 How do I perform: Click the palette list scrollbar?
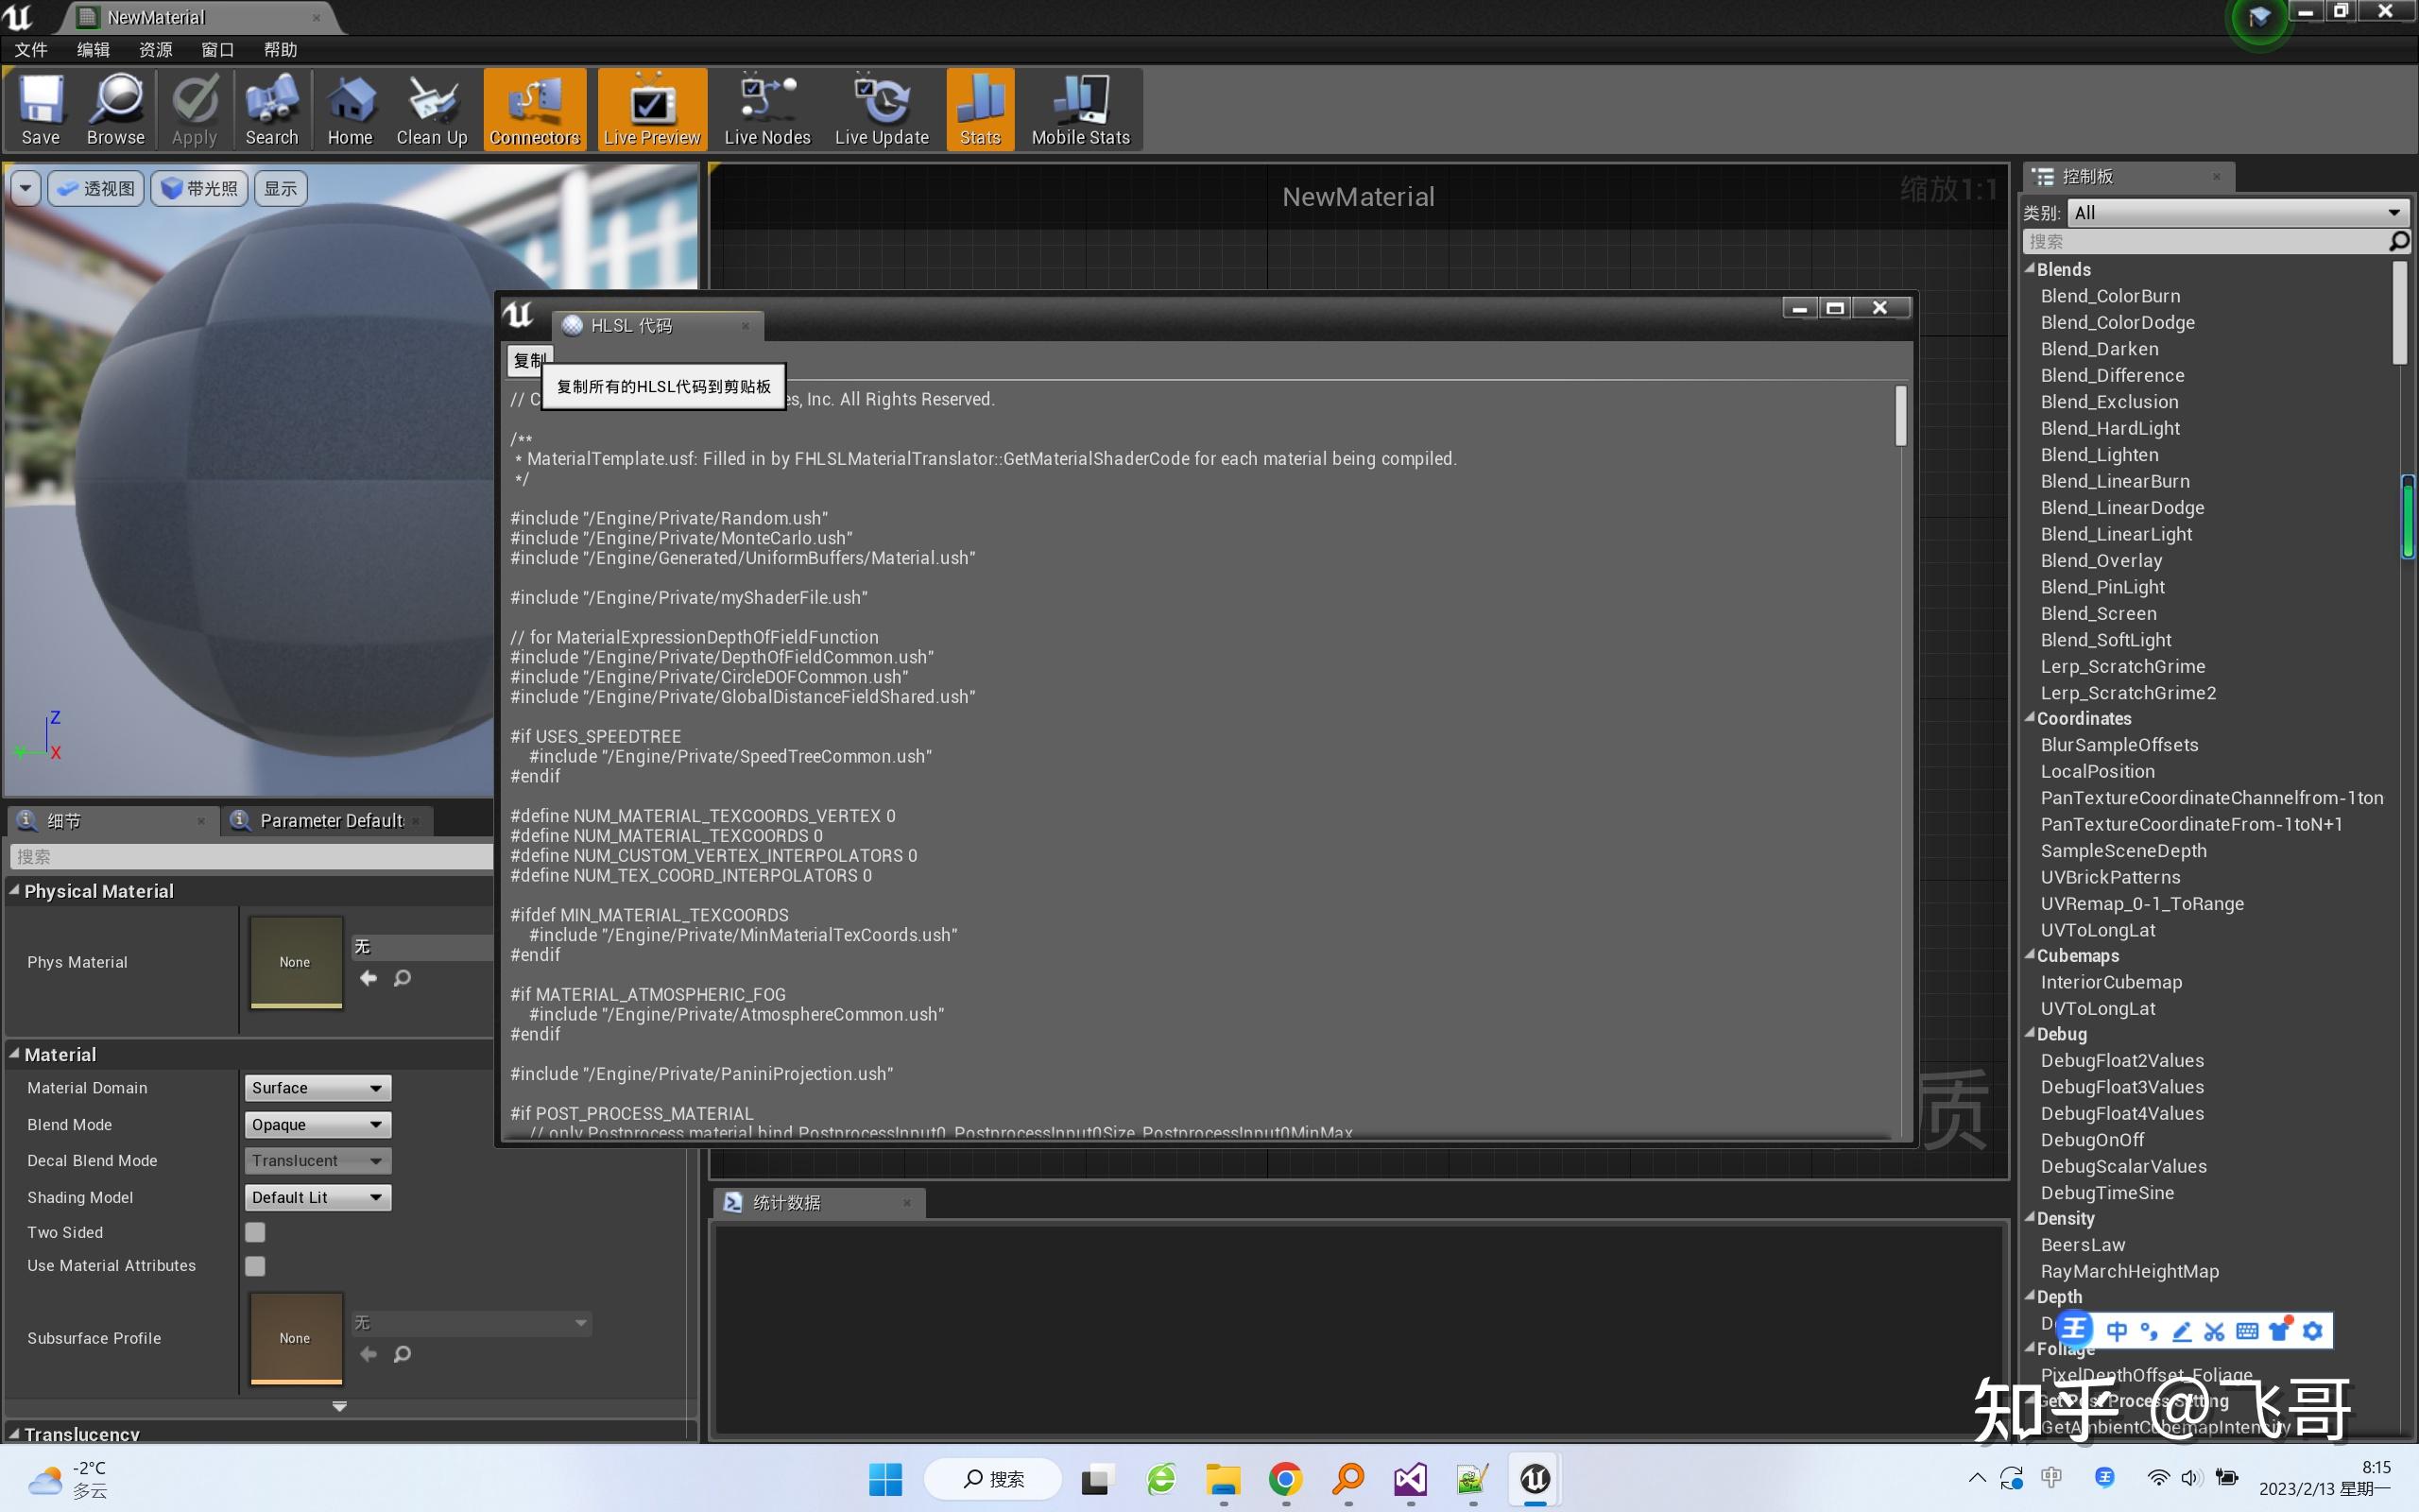pyautogui.click(x=2399, y=313)
